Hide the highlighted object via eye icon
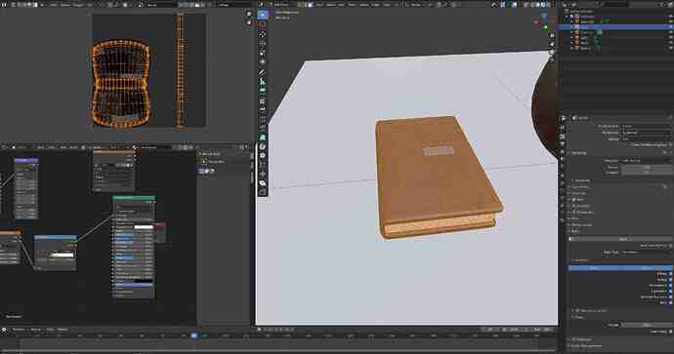 coord(671,27)
